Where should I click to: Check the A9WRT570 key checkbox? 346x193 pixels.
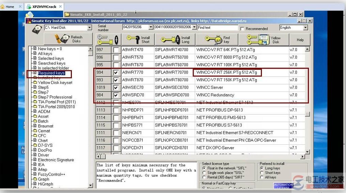coord(116,57)
